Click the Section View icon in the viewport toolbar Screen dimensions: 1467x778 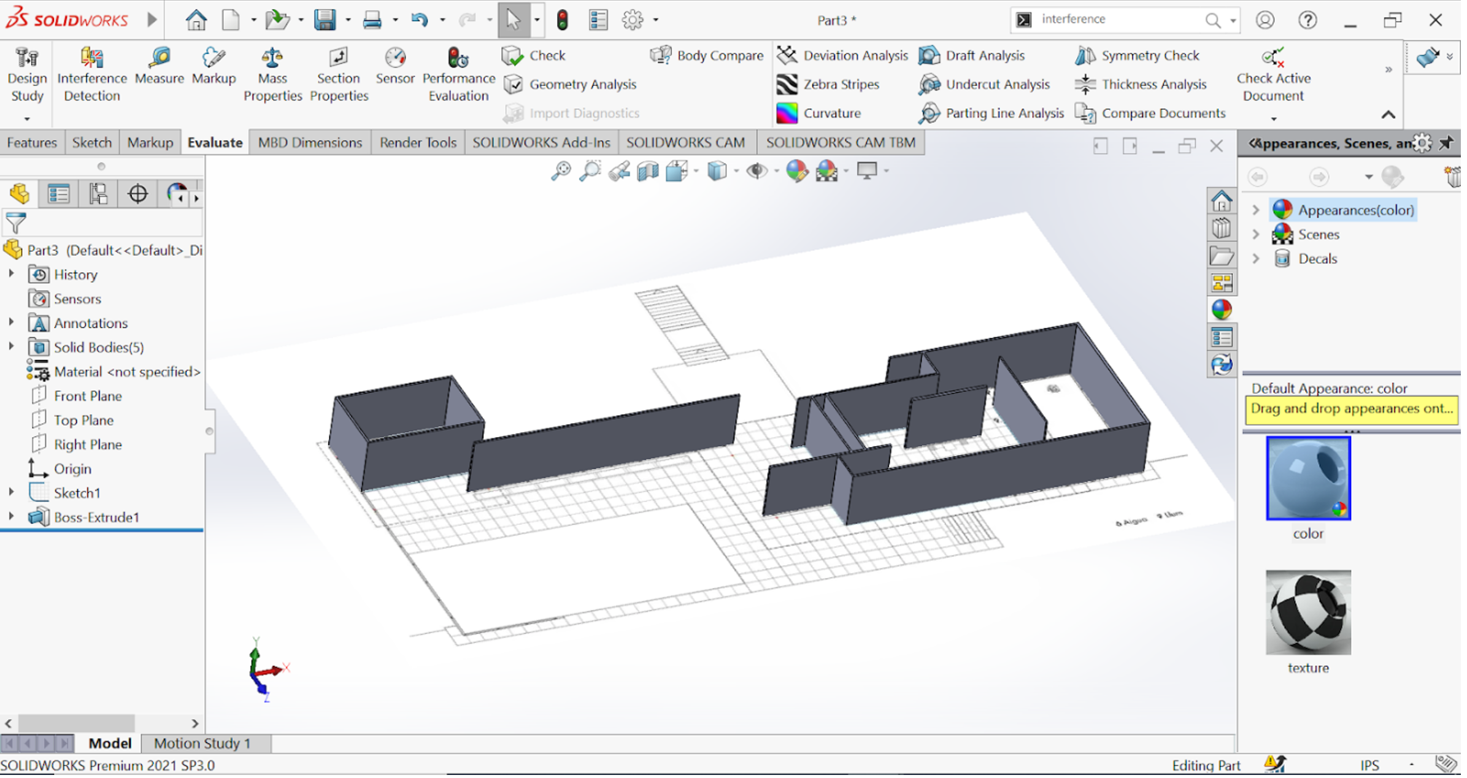pos(648,172)
